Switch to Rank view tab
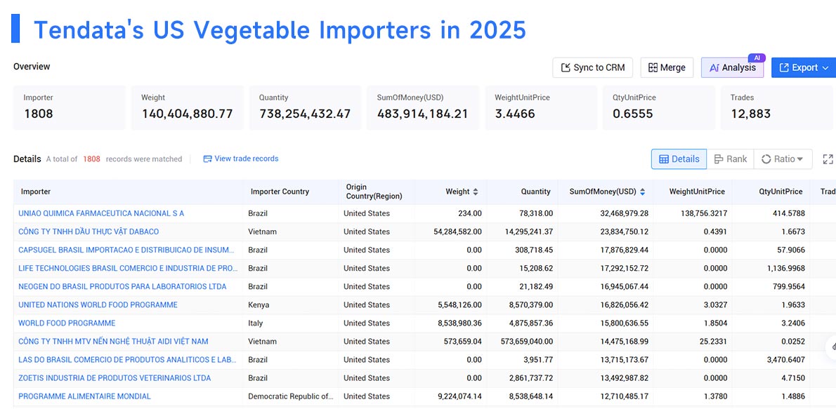Viewport: 836px width, 409px height. [x=730, y=159]
